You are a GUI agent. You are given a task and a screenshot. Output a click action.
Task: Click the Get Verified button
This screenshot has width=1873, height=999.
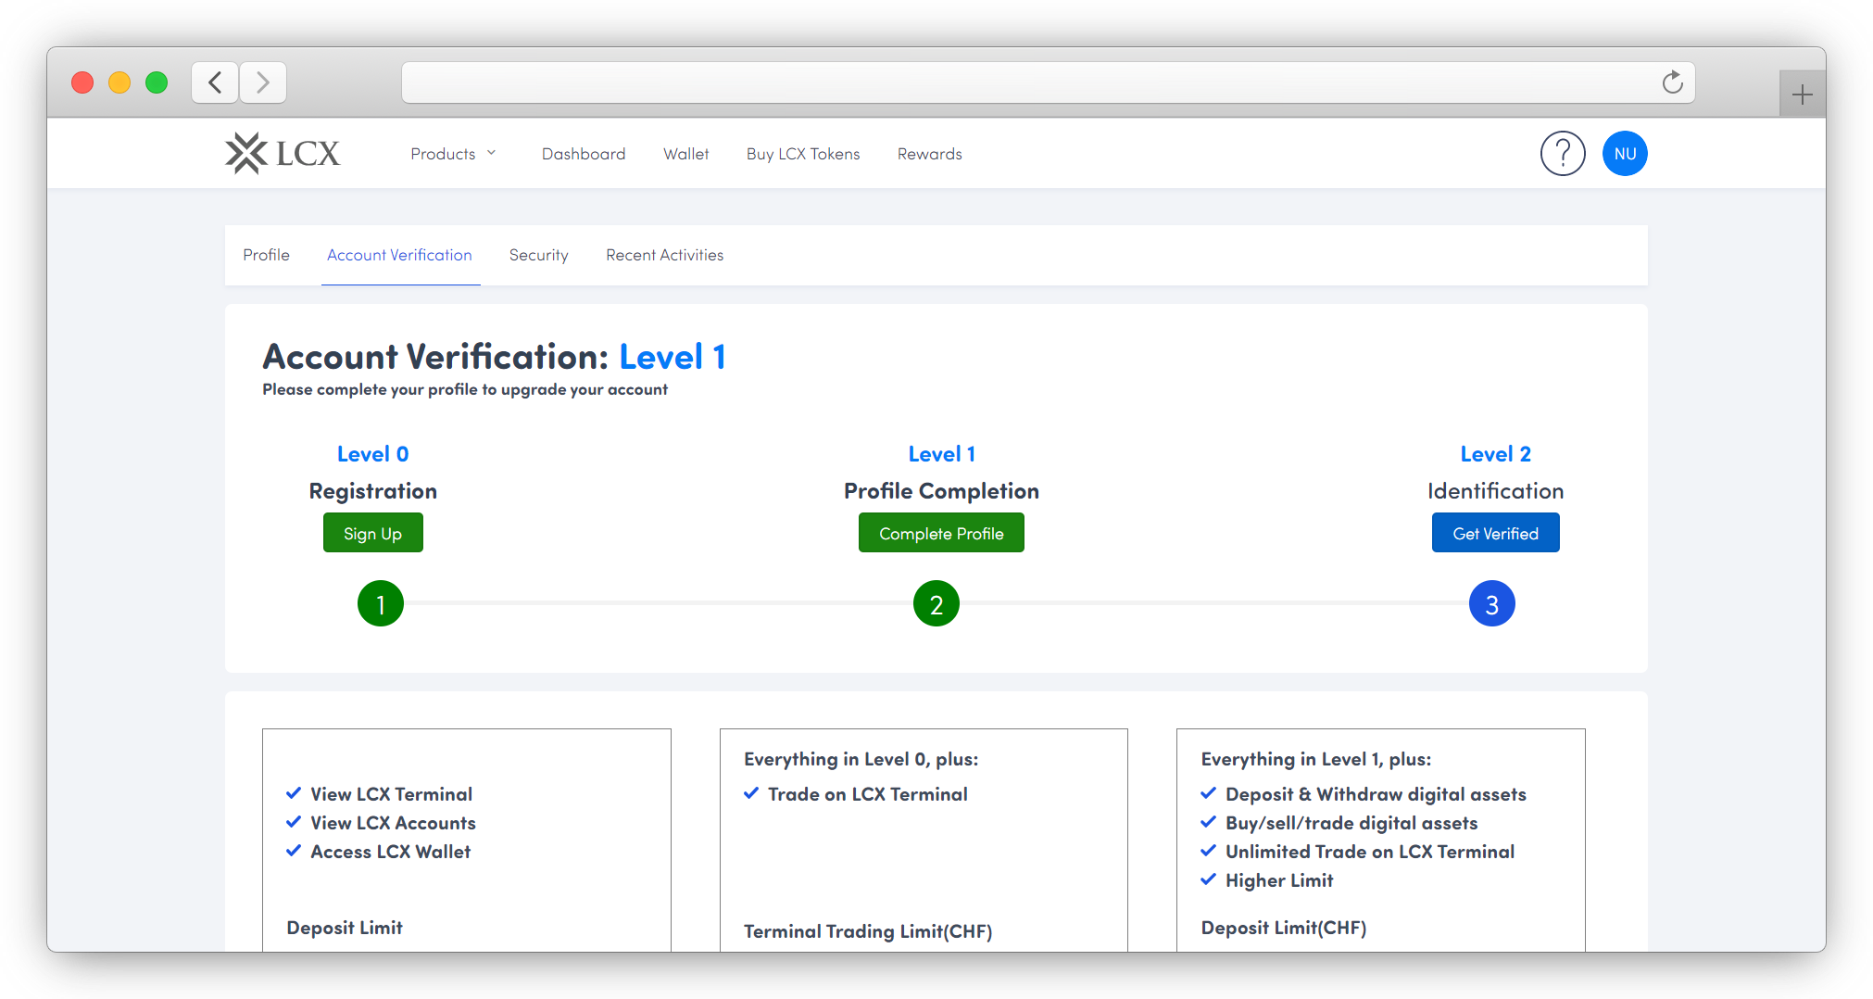pyautogui.click(x=1495, y=533)
